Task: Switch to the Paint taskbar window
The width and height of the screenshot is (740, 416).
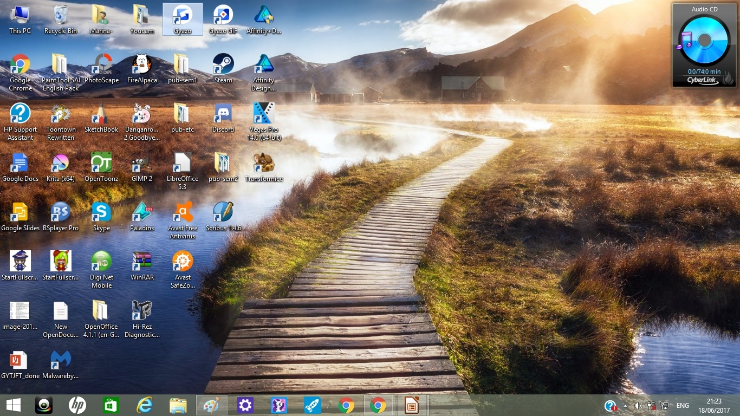Action: click(x=211, y=405)
